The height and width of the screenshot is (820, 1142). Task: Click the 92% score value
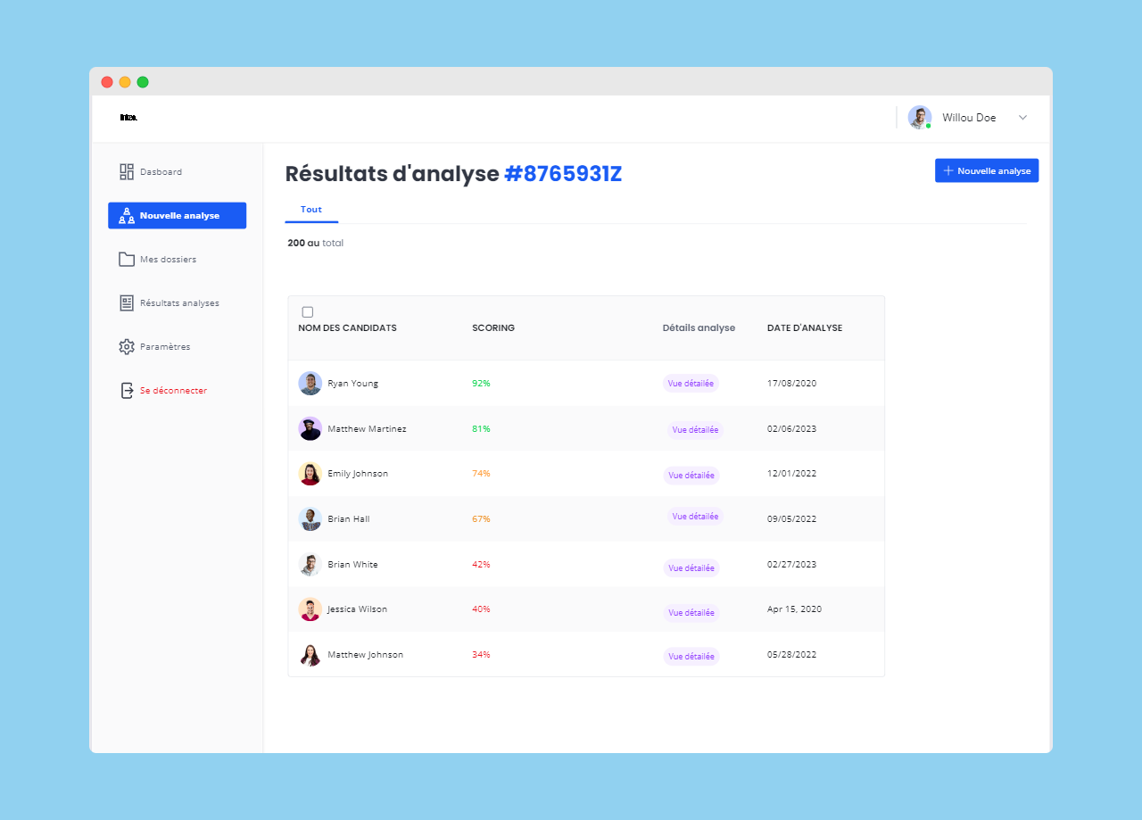[481, 383]
